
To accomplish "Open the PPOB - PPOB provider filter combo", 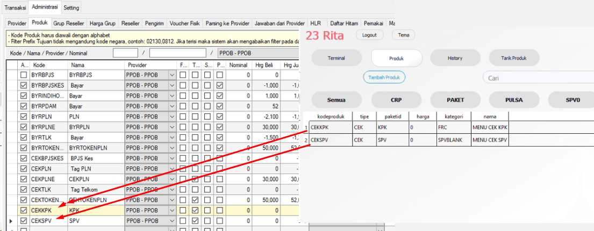I will pyautogui.click(x=257, y=53).
